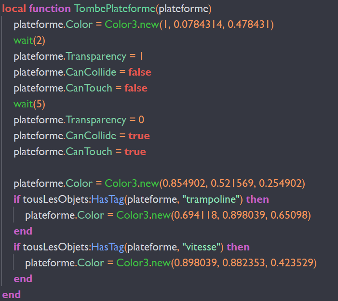Click the Color3 value ending in 0.65098
338x301 pixels.
point(241,215)
